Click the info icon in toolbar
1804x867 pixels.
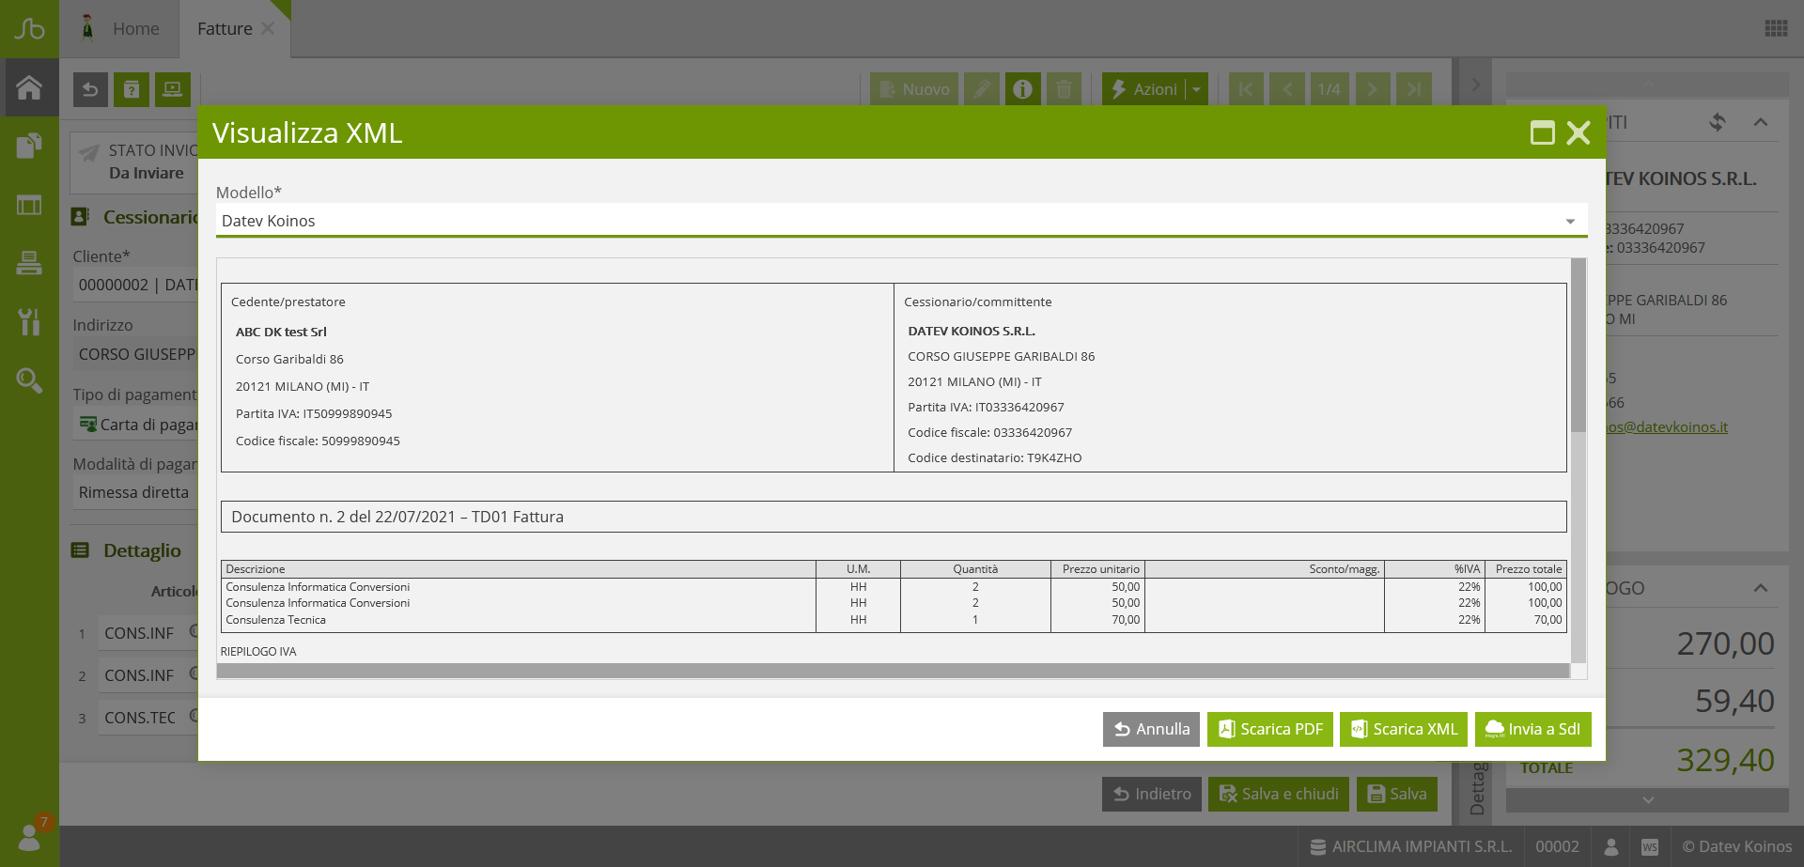(1023, 89)
